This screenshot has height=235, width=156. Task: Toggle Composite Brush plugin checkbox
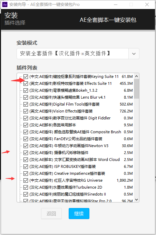(x=26, y=132)
